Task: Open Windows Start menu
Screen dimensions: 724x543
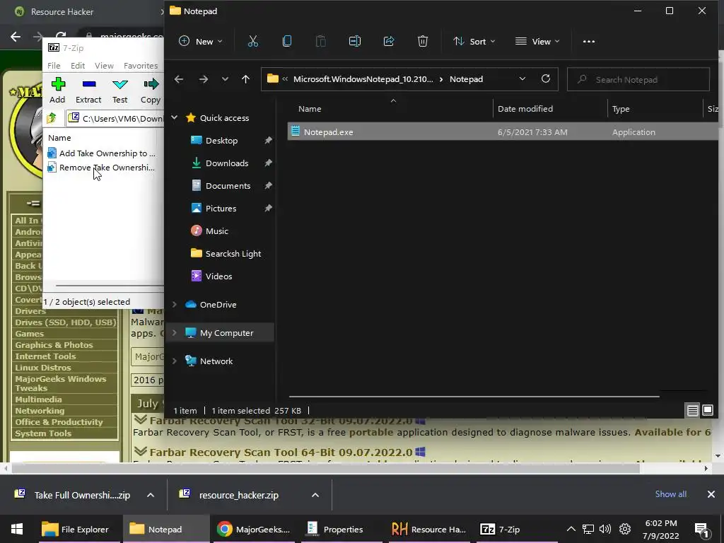Action: click(x=17, y=529)
